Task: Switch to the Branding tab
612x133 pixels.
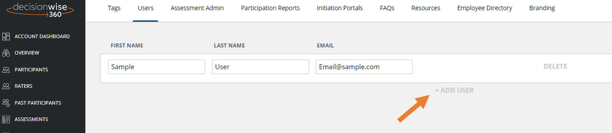Action: pos(542,8)
